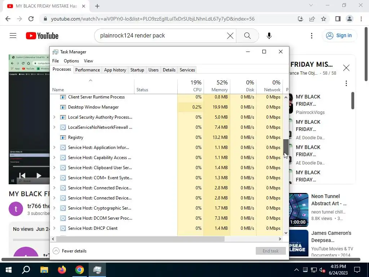Open Task Manager Options menu

click(x=71, y=61)
